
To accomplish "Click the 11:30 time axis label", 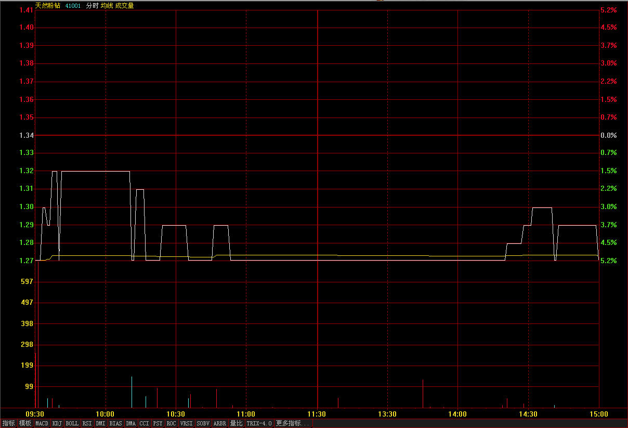I will (x=317, y=414).
